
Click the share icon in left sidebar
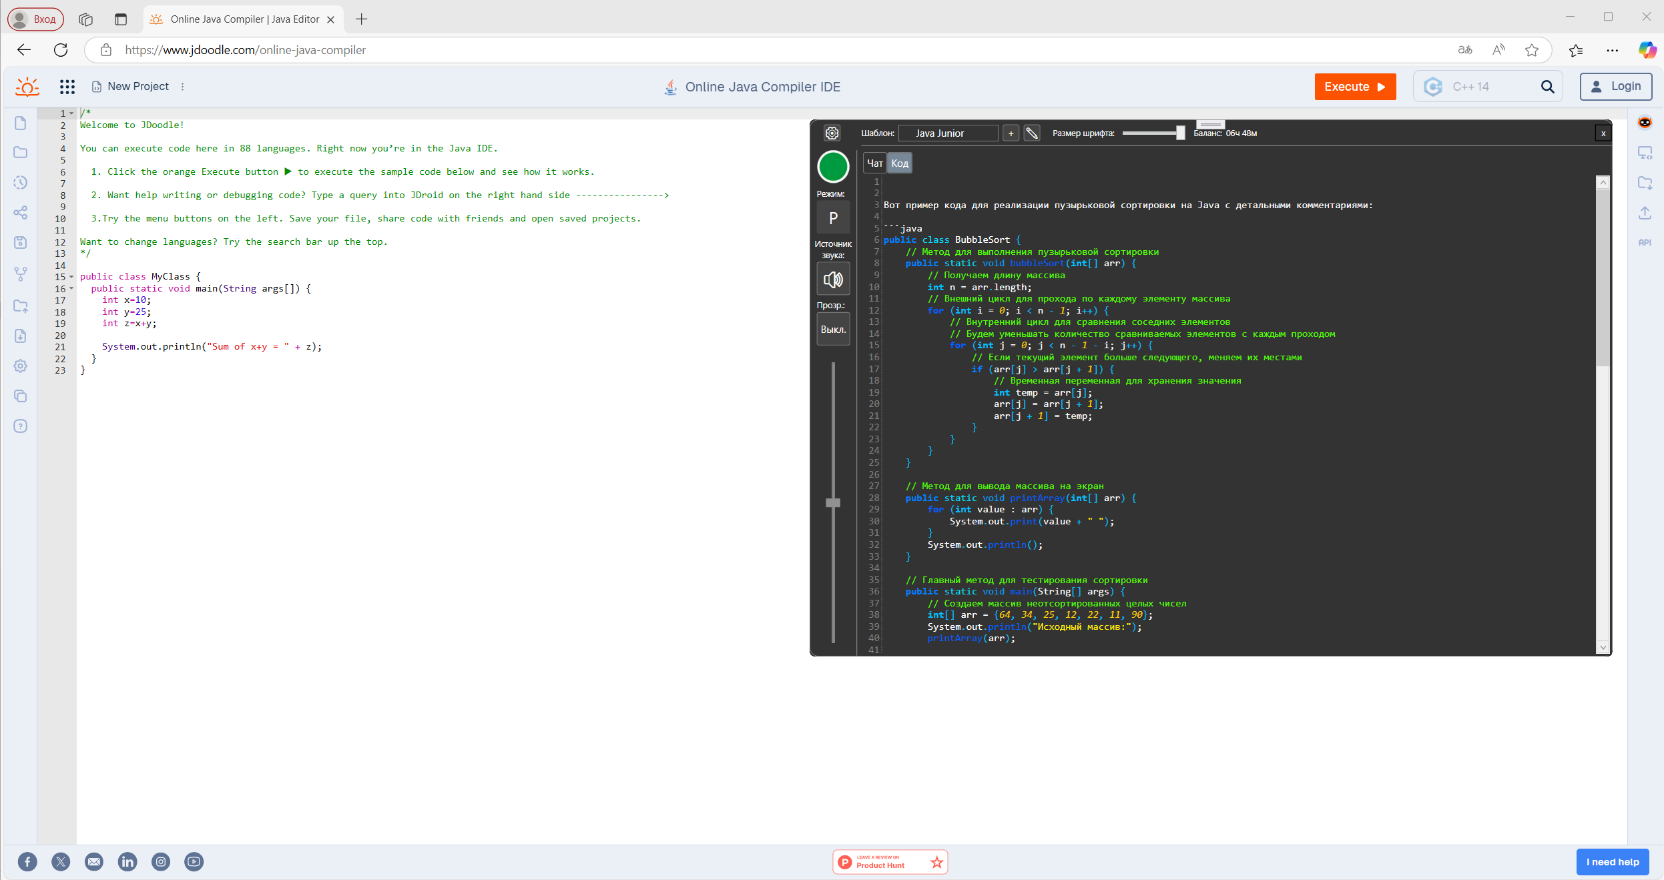pos(21,212)
